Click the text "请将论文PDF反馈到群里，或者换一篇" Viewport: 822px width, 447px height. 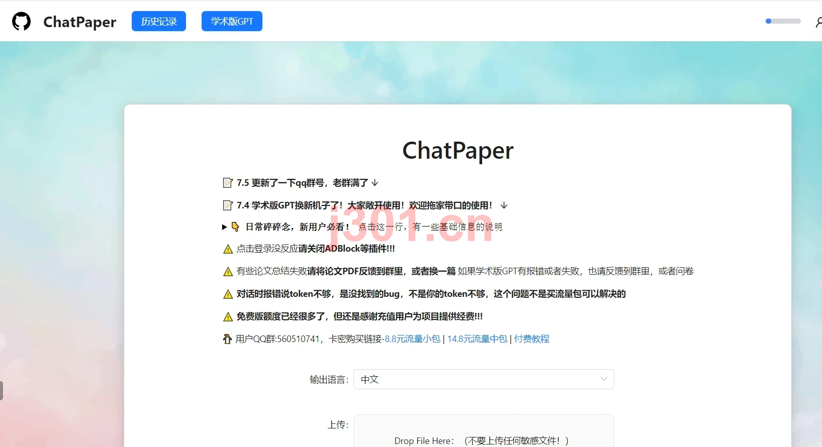[x=382, y=271]
